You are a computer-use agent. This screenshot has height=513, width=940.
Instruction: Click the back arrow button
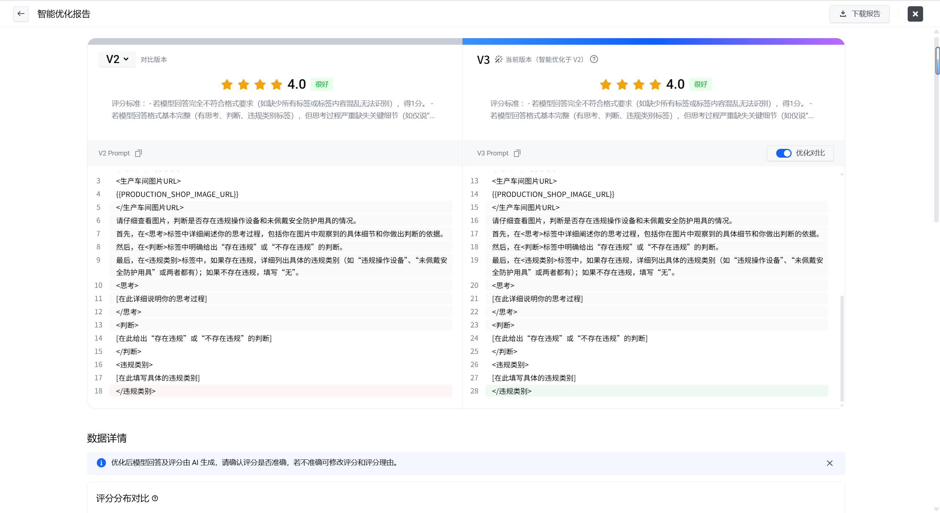[21, 14]
